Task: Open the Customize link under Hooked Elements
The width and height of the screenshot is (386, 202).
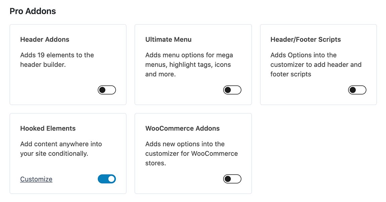Action: [36, 179]
